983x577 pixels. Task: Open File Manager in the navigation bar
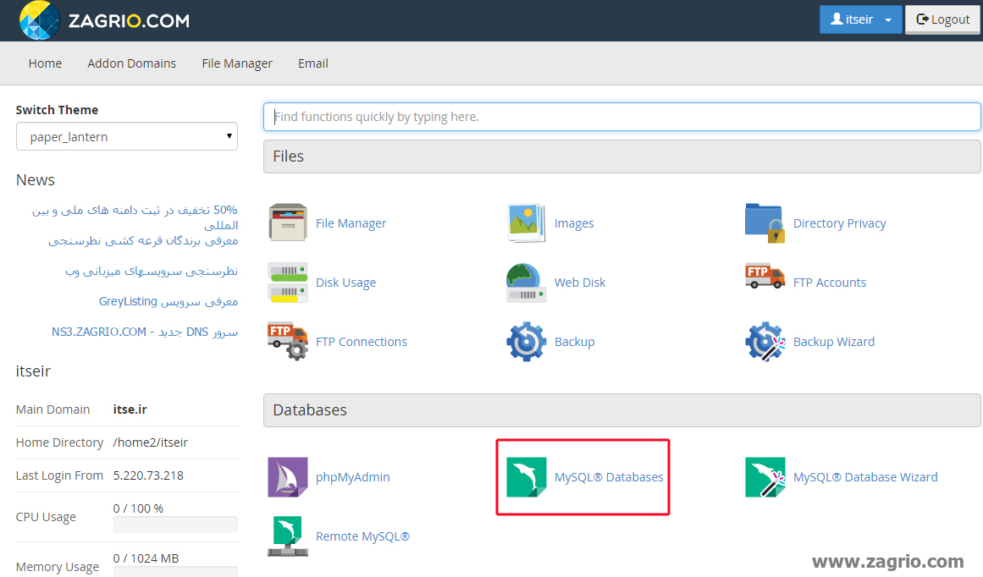click(x=237, y=63)
